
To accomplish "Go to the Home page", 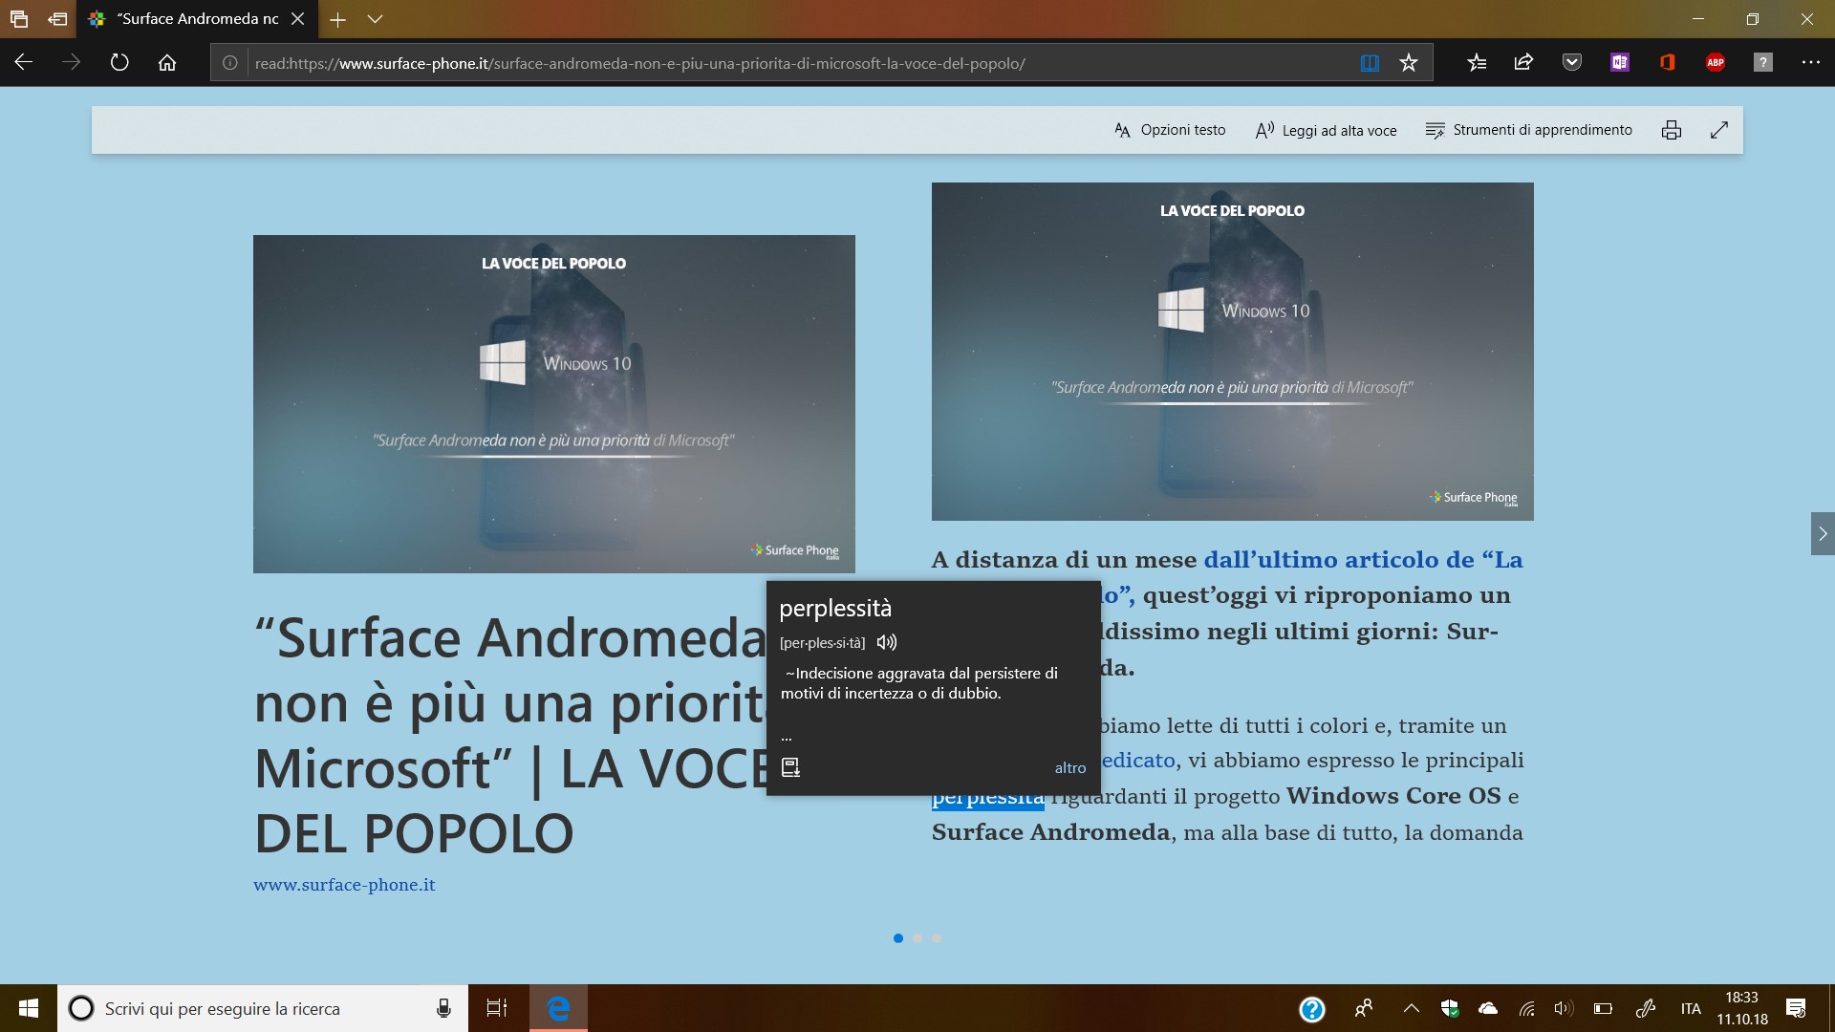I will tap(167, 63).
